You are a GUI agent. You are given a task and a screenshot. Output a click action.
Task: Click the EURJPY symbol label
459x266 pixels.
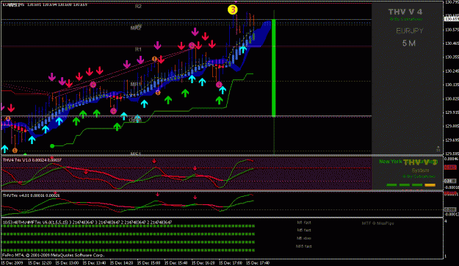tap(410, 31)
